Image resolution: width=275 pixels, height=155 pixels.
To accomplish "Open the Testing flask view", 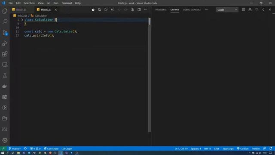I will [5, 75].
